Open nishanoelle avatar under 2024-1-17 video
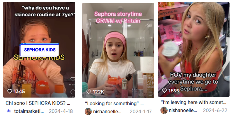 (88, 111)
